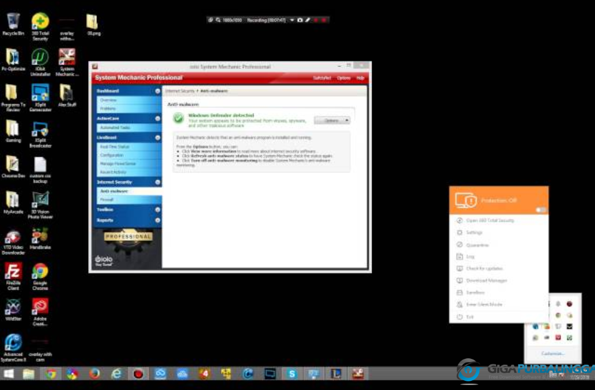595x390 pixels.
Task: Choose Enter Silent Mode in tray menu
Action: [x=499, y=305]
